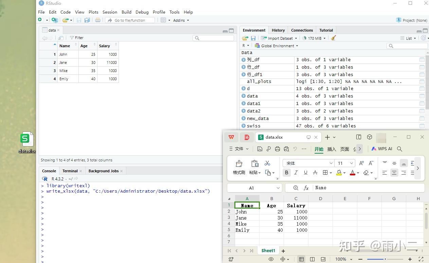
Task: Click the RStudio open file folder icon
Action: (65, 20)
